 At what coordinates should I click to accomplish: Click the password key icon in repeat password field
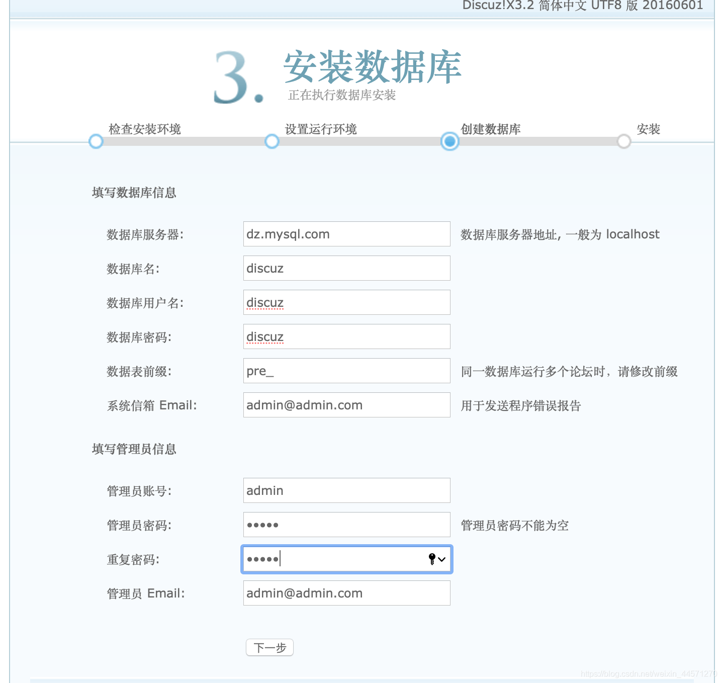(x=432, y=559)
